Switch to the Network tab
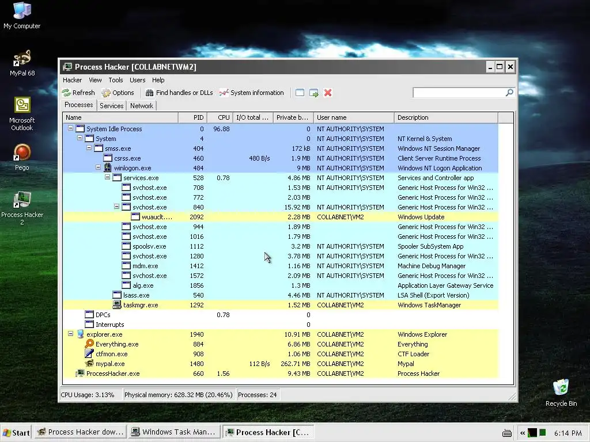Image resolution: width=590 pixels, height=442 pixels. (142, 106)
